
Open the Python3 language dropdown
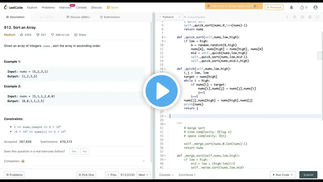tap(170, 17)
